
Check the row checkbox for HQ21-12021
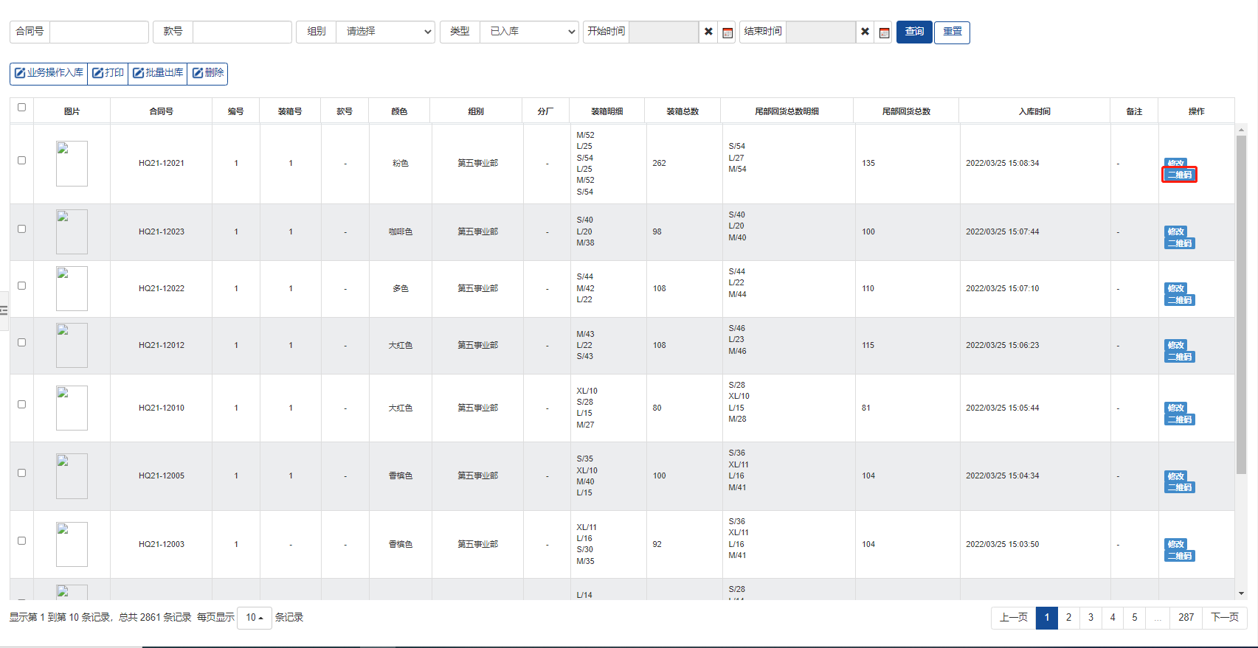[x=21, y=161]
